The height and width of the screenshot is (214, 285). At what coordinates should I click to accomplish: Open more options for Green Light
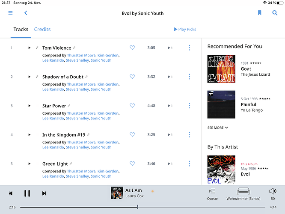tap(189, 163)
